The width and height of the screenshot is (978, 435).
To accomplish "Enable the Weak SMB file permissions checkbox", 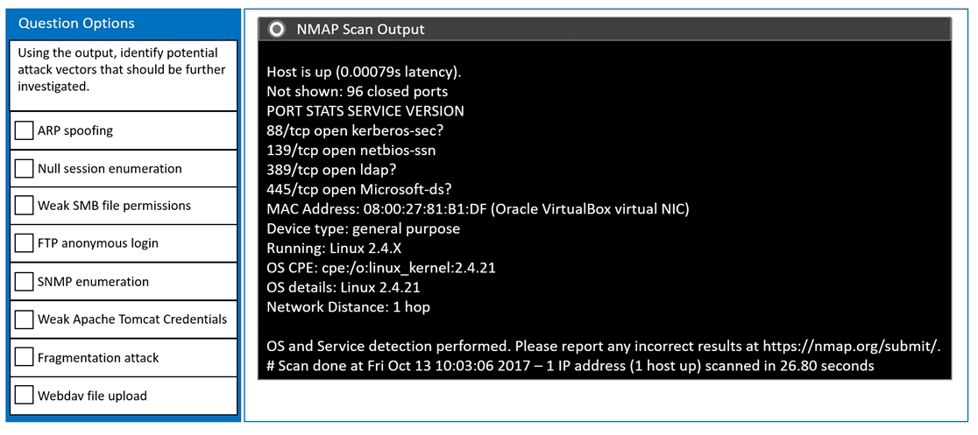I will click(x=25, y=205).
